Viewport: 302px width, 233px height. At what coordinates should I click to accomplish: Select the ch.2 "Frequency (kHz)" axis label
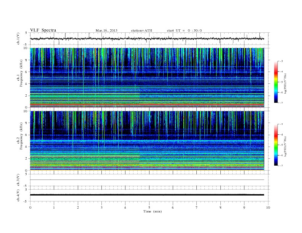tap(21, 136)
